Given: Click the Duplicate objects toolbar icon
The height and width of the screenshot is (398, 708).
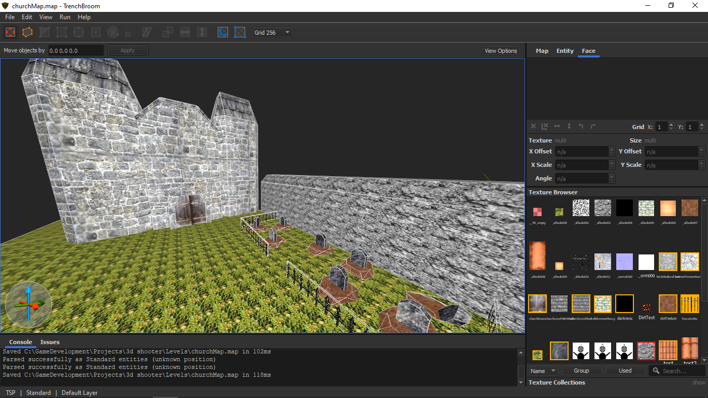Looking at the screenshot, I should [x=168, y=32].
